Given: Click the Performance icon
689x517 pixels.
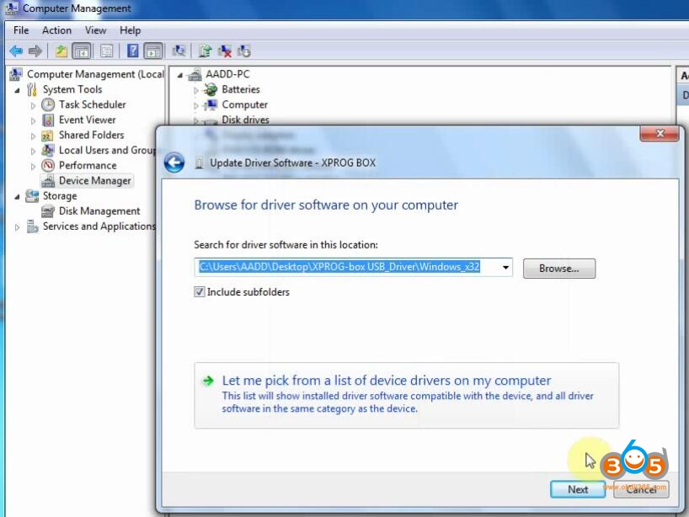Looking at the screenshot, I should [x=48, y=166].
